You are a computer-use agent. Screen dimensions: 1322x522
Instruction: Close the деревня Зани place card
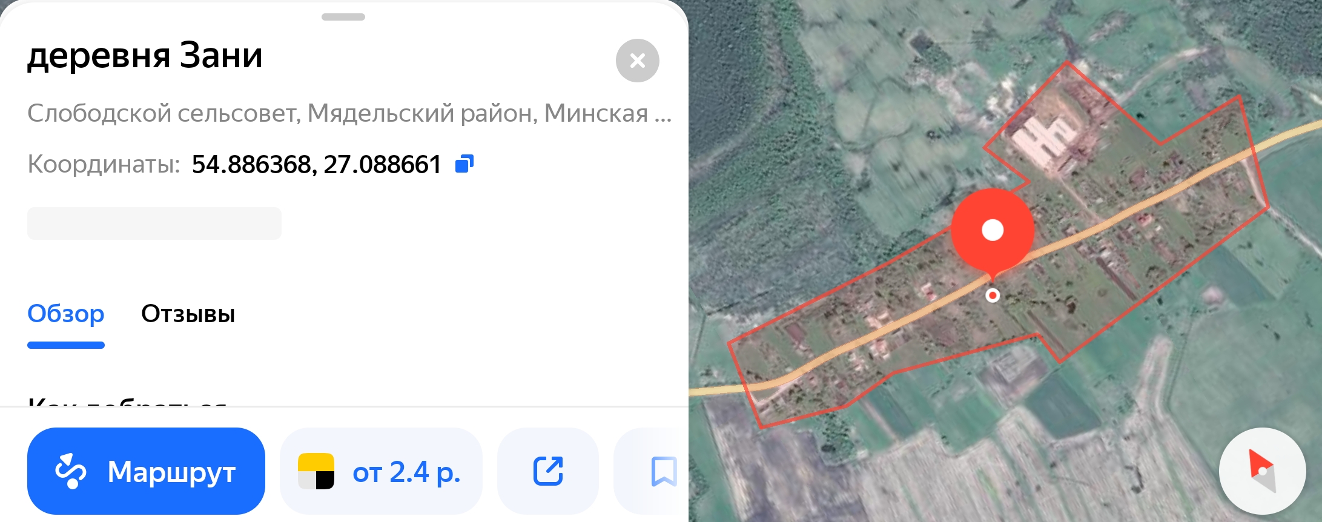[637, 61]
